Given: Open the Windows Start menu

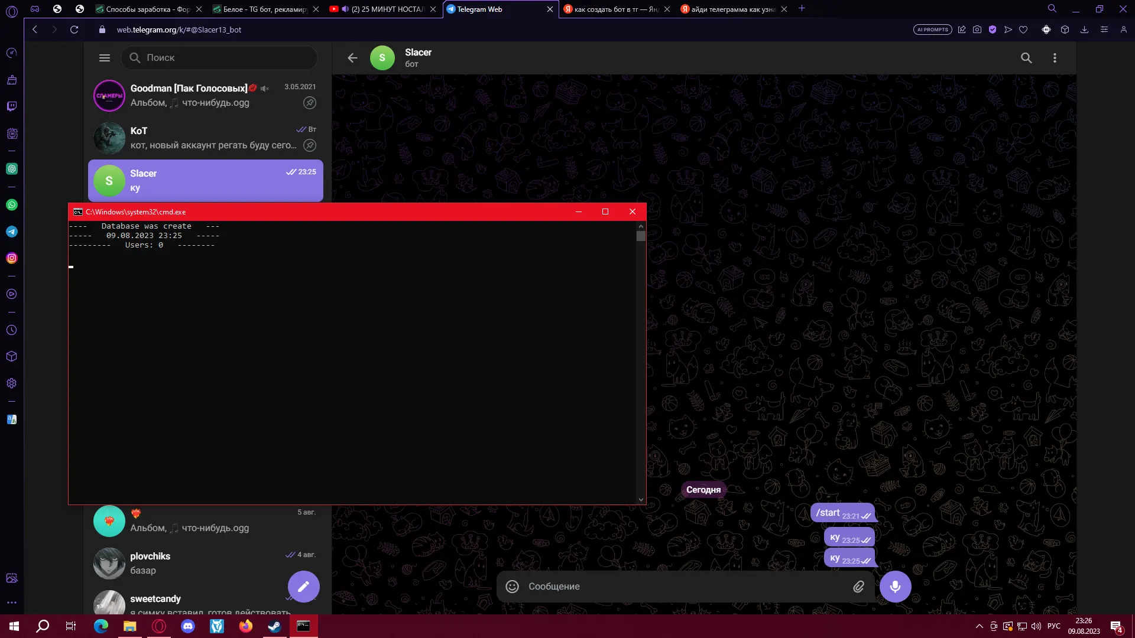Looking at the screenshot, I should 14,626.
